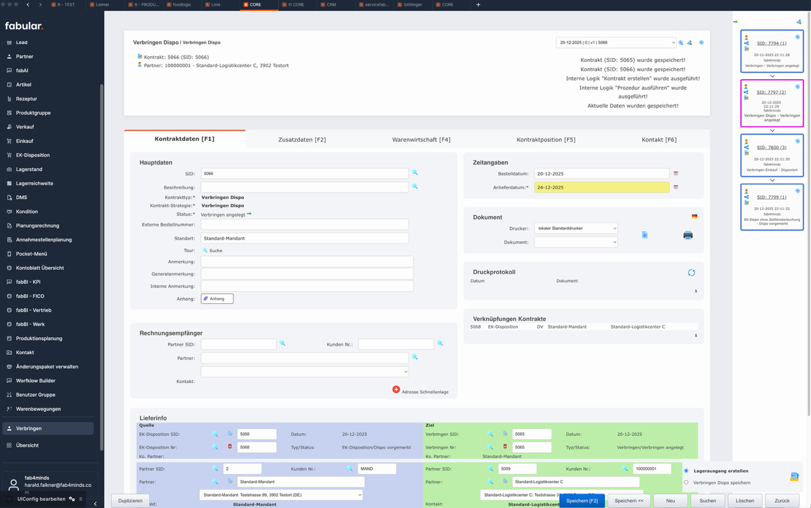Open EK-Disposition in the sidebar

33,155
